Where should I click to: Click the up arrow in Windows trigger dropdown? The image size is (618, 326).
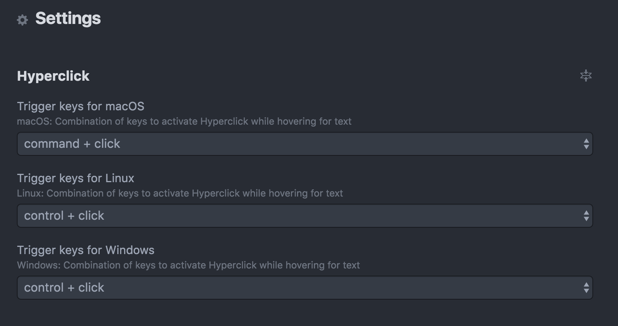[x=586, y=285]
